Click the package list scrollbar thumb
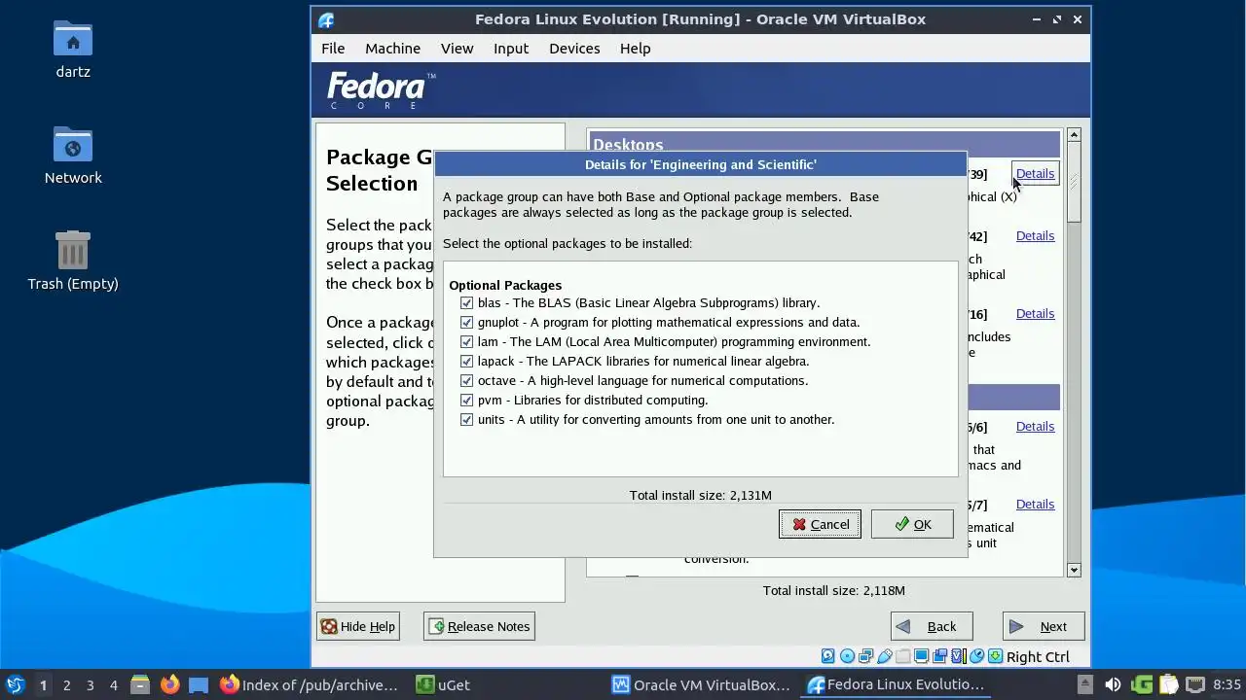Image resolution: width=1246 pixels, height=700 pixels. click(1074, 182)
